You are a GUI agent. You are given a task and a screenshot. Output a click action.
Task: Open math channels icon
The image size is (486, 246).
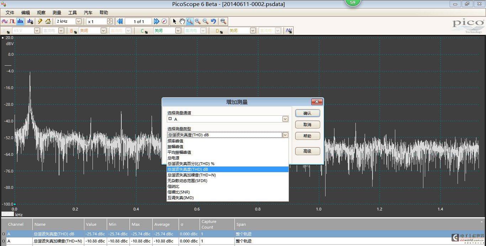tap(289, 31)
